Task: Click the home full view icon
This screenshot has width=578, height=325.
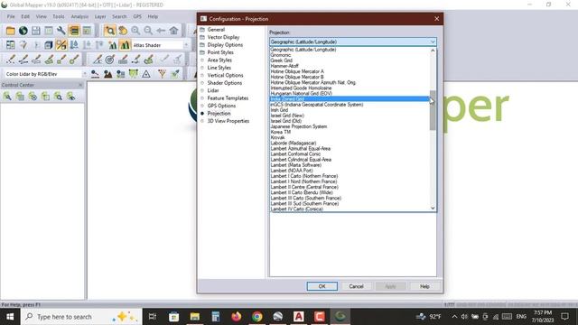Action: click(173, 31)
